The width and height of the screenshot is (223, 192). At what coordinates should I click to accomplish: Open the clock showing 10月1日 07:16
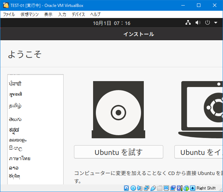[x=111, y=23]
